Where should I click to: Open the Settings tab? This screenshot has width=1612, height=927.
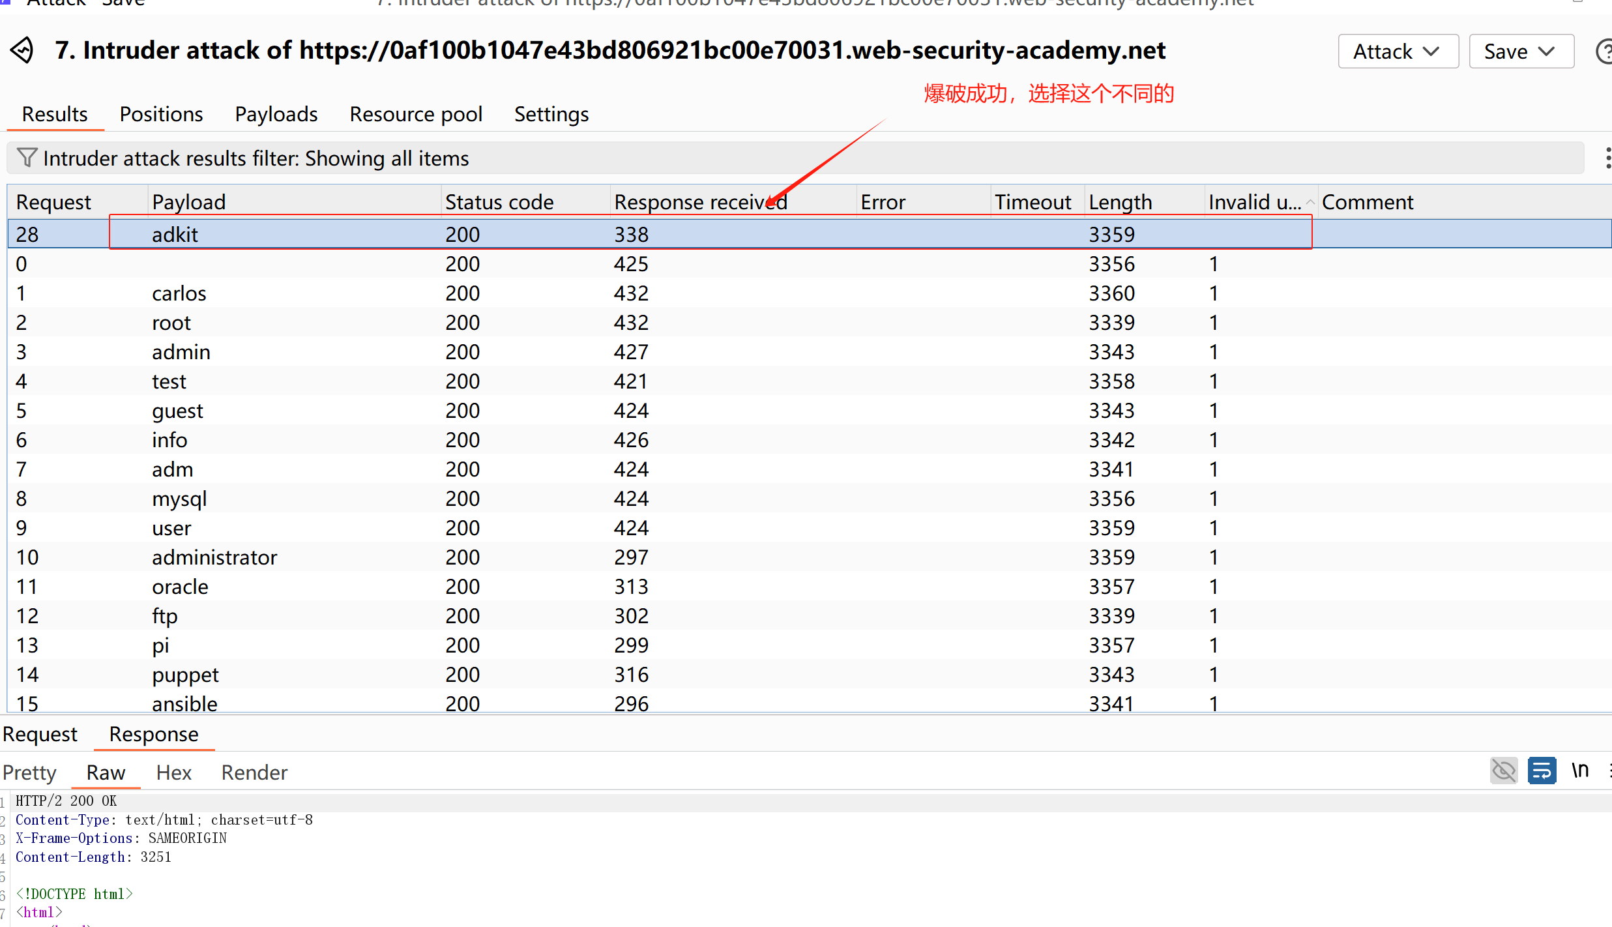[x=551, y=114]
